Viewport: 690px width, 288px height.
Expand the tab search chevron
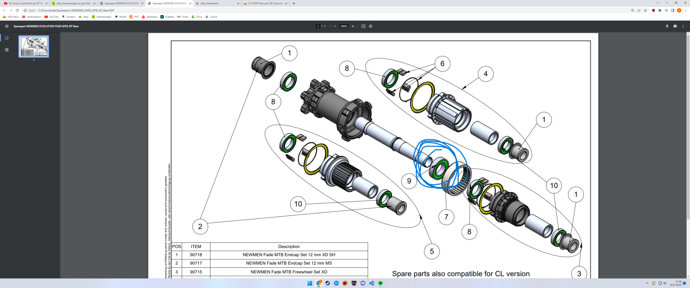coord(658,3)
